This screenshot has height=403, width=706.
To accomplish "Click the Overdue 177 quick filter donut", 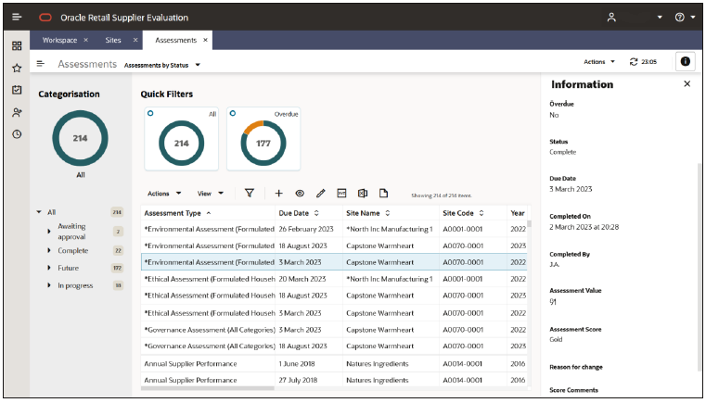I will (263, 143).
